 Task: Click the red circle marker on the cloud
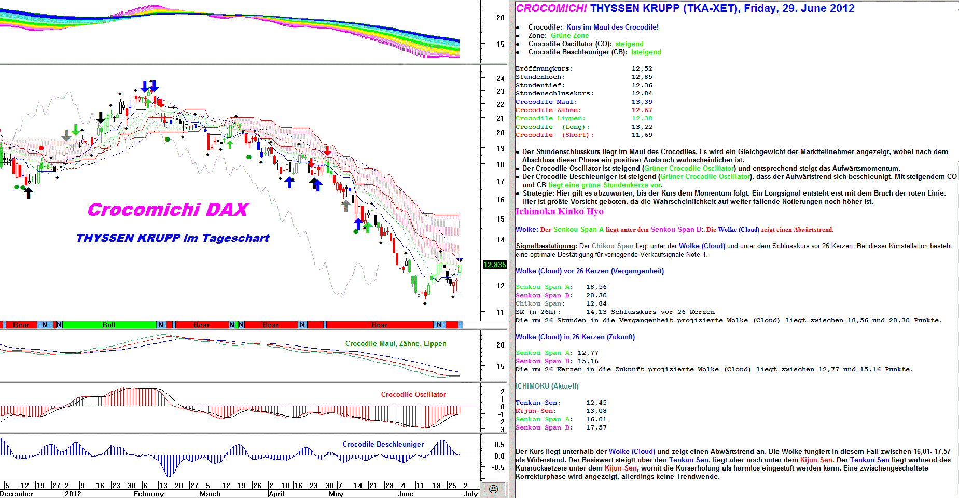tap(41, 148)
